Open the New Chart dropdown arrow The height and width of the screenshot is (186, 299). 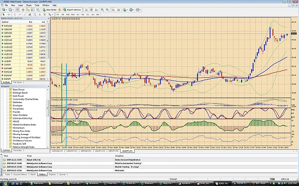click(6, 10)
